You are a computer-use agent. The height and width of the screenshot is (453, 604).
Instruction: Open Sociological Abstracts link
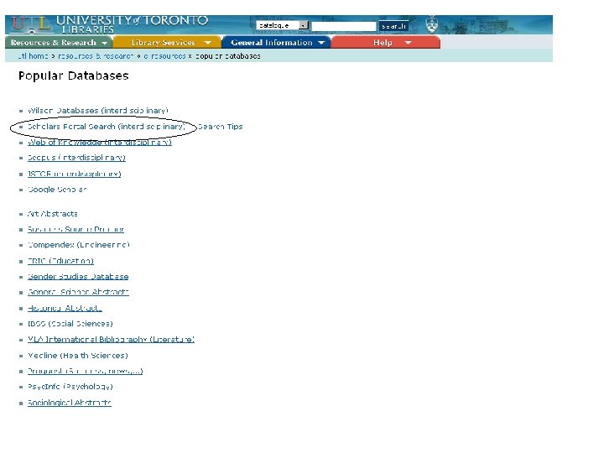(x=70, y=403)
